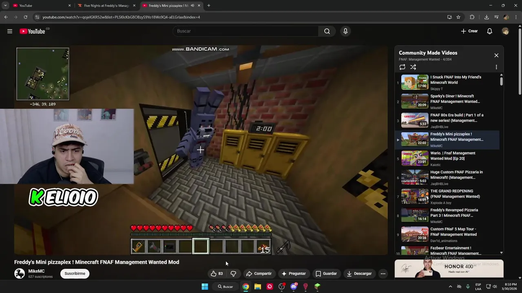The width and height of the screenshot is (522, 293).
Task: Play I Snuck FNAF Into My Friend's video
Action: [x=448, y=82]
